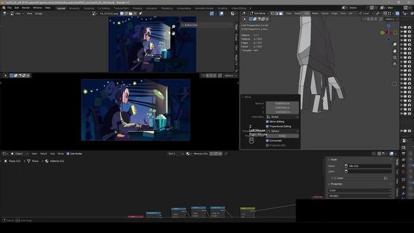The width and height of the screenshot is (414, 233).
Task: Switch to the Shading workspace tab
Action: tap(137, 8)
